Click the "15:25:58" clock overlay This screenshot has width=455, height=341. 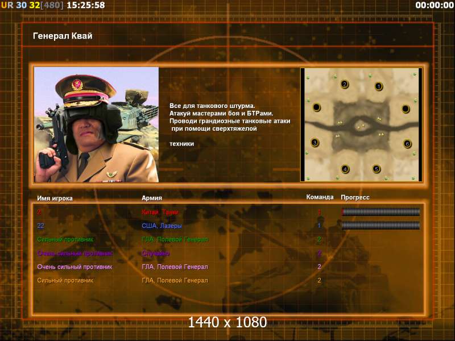pos(86,5)
